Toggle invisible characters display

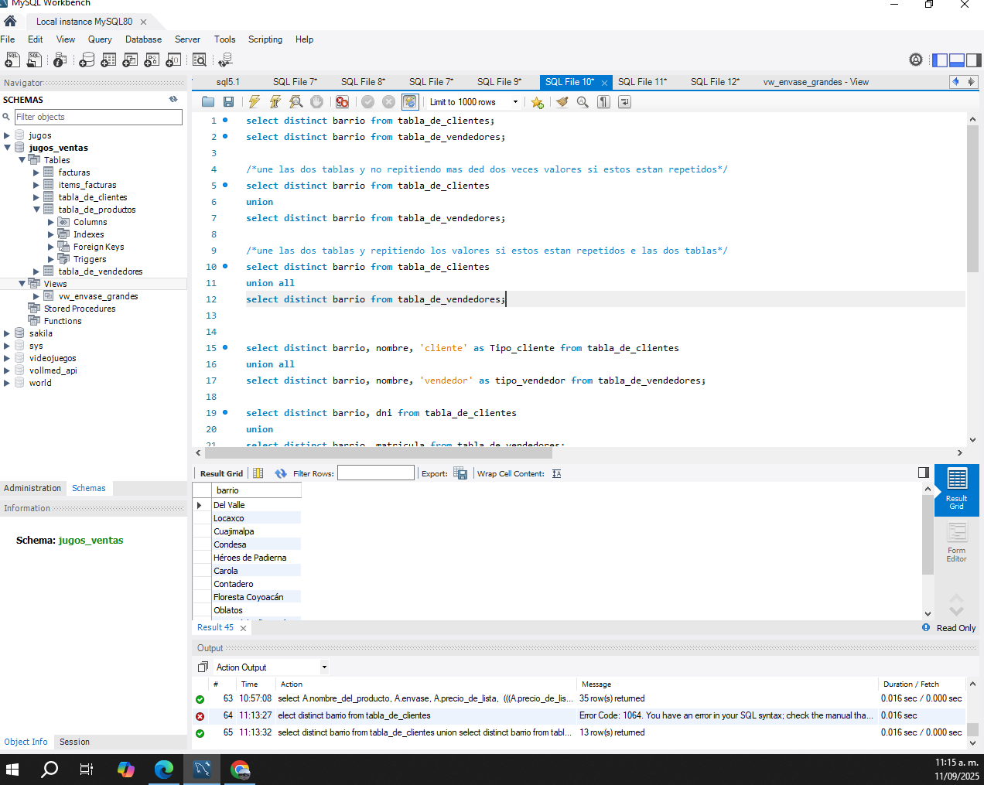(604, 102)
